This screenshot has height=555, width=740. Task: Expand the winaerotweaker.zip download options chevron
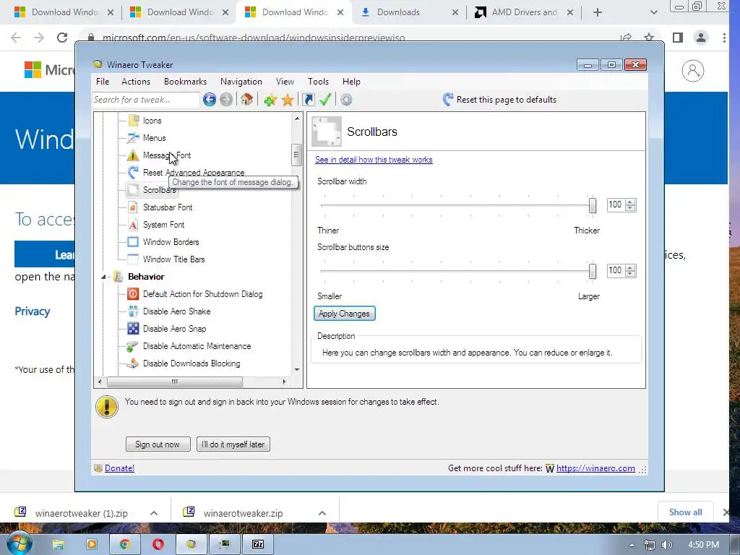pos(322,513)
